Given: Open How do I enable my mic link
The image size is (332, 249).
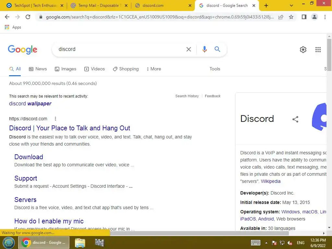Looking at the screenshot, I should click(49, 221).
